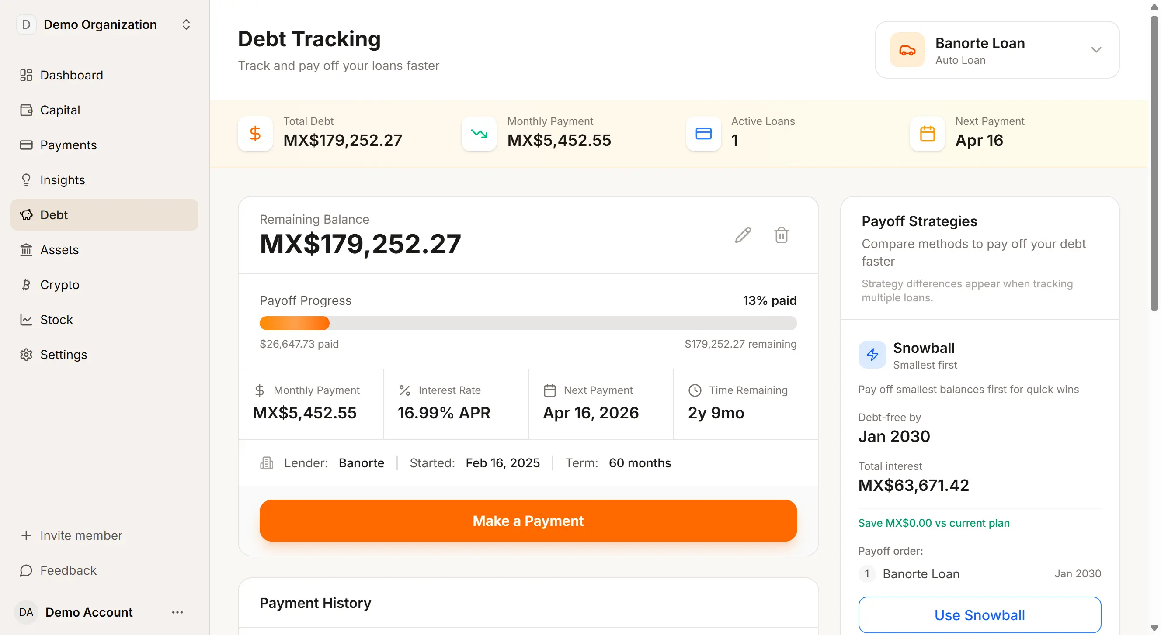
Task: Click the Total Debt dollar icon
Action: (255, 134)
